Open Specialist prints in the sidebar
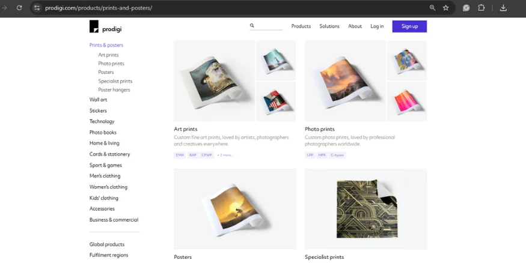The height and width of the screenshot is (263, 526). [x=115, y=81]
